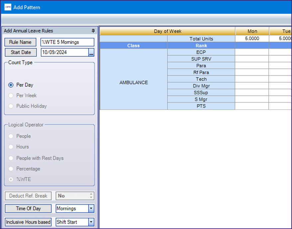Select the %WTE logical operator
292x229 pixels.
11,179
